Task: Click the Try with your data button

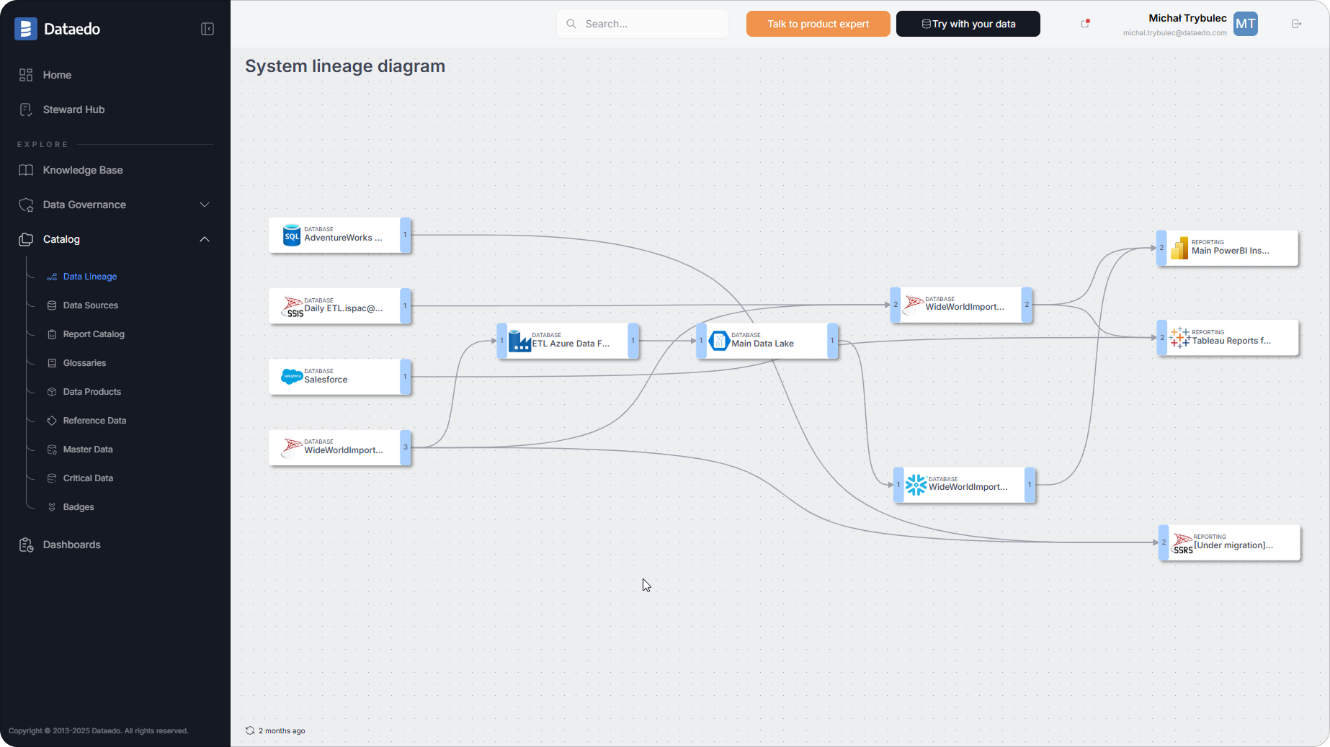Action: click(968, 23)
